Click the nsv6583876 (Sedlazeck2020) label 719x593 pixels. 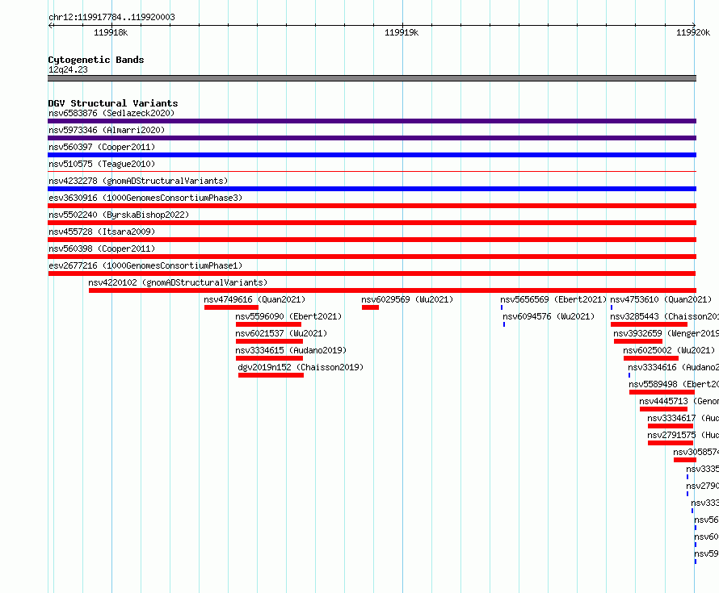(111, 113)
